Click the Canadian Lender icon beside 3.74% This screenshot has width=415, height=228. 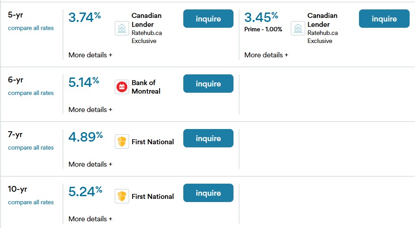click(122, 28)
